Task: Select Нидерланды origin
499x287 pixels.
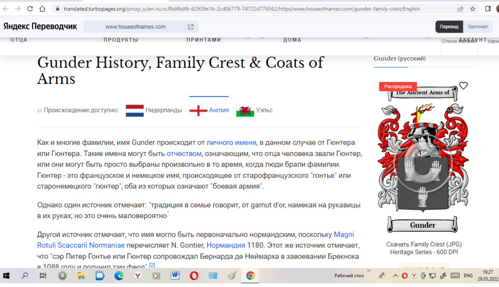Action: pyautogui.click(x=163, y=110)
